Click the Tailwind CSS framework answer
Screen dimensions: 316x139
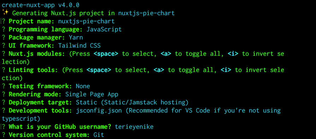(x=79, y=46)
